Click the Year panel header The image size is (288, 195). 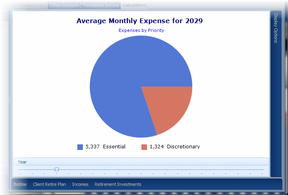(x=22, y=162)
